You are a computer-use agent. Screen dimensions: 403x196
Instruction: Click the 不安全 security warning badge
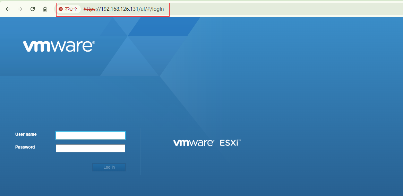[x=68, y=9]
